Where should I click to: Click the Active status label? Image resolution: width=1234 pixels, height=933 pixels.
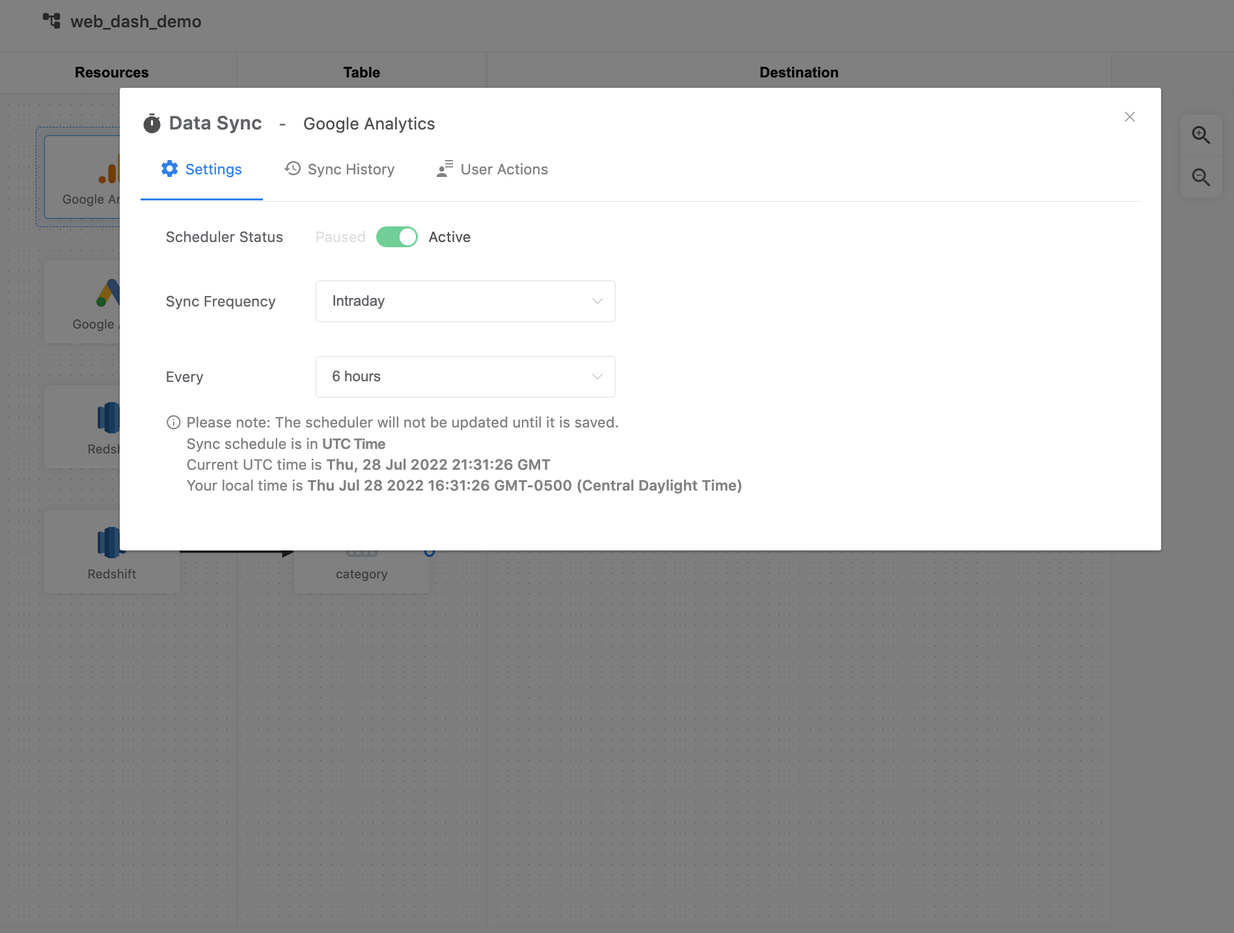pyautogui.click(x=450, y=237)
